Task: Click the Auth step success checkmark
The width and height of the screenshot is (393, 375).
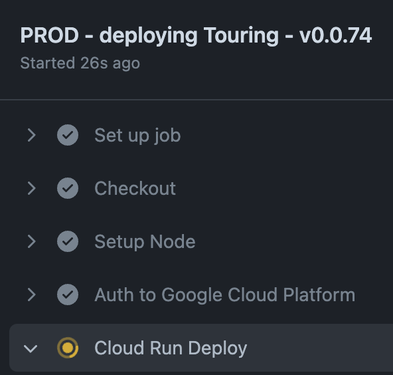Action: coord(68,295)
